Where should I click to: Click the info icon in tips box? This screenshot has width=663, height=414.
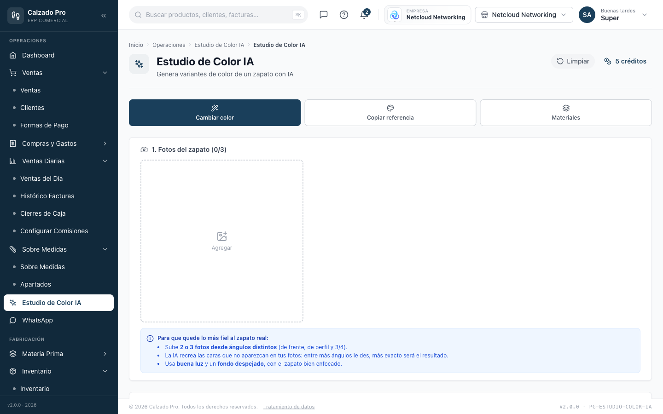150,339
